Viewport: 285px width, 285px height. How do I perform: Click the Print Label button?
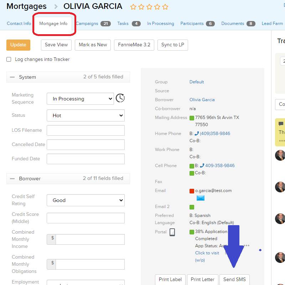(170, 279)
